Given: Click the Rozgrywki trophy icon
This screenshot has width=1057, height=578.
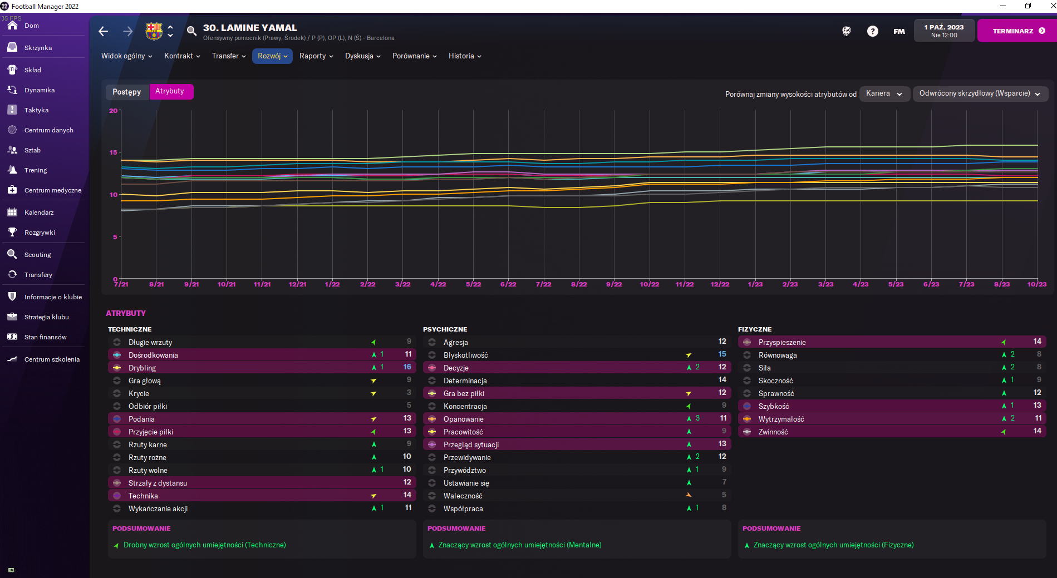Looking at the screenshot, I should pyautogui.click(x=12, y=233).
